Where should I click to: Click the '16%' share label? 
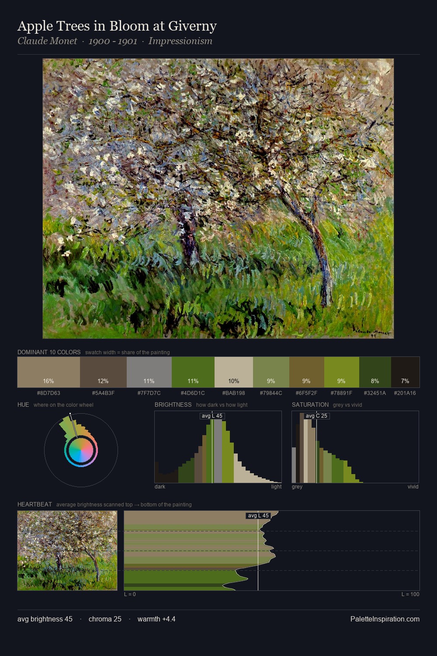pos(49,381)
